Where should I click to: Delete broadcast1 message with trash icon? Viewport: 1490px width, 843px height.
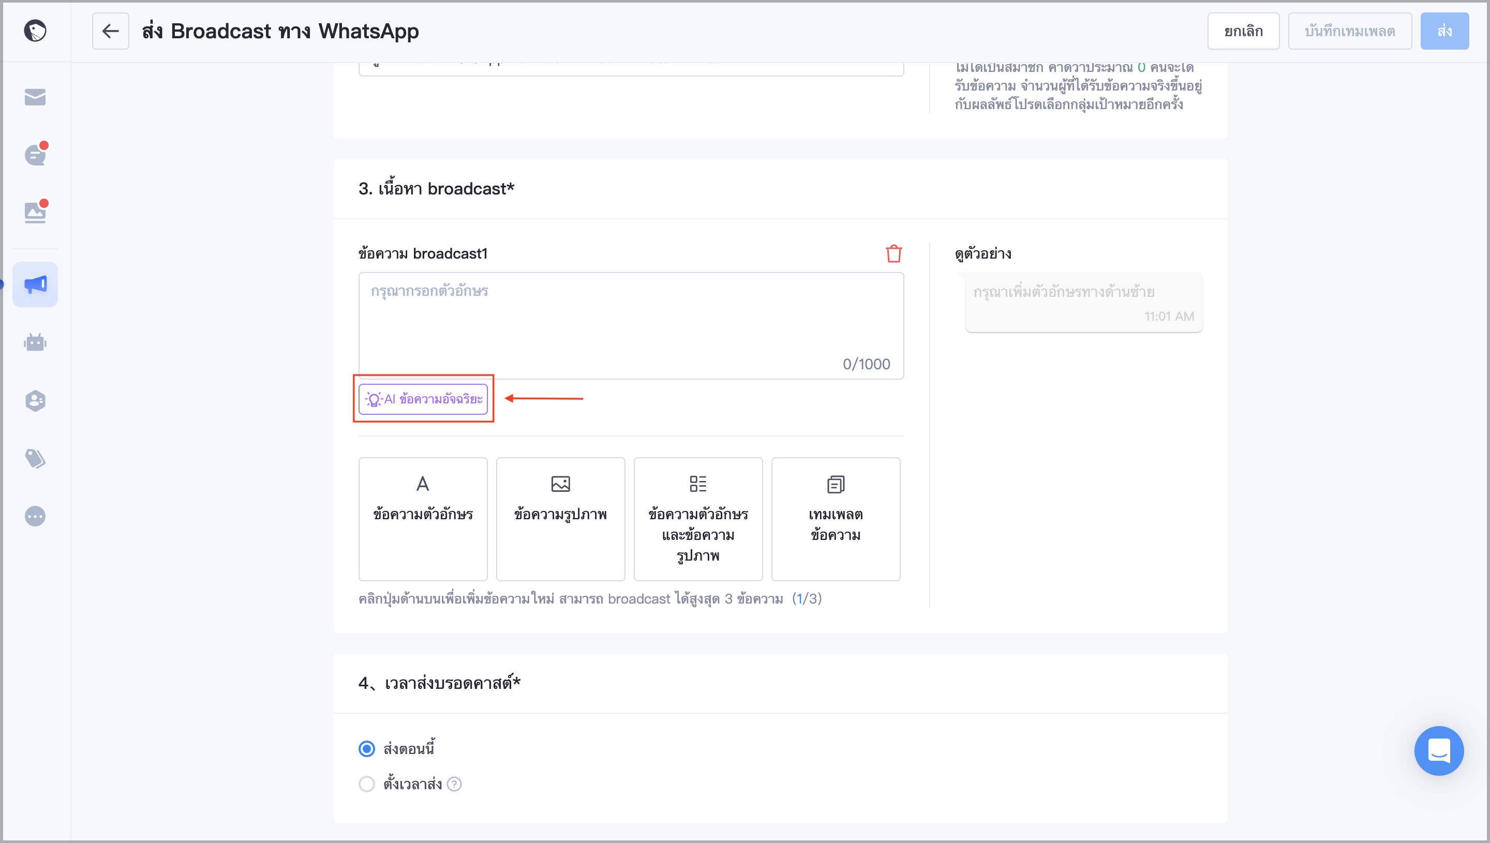893,253
